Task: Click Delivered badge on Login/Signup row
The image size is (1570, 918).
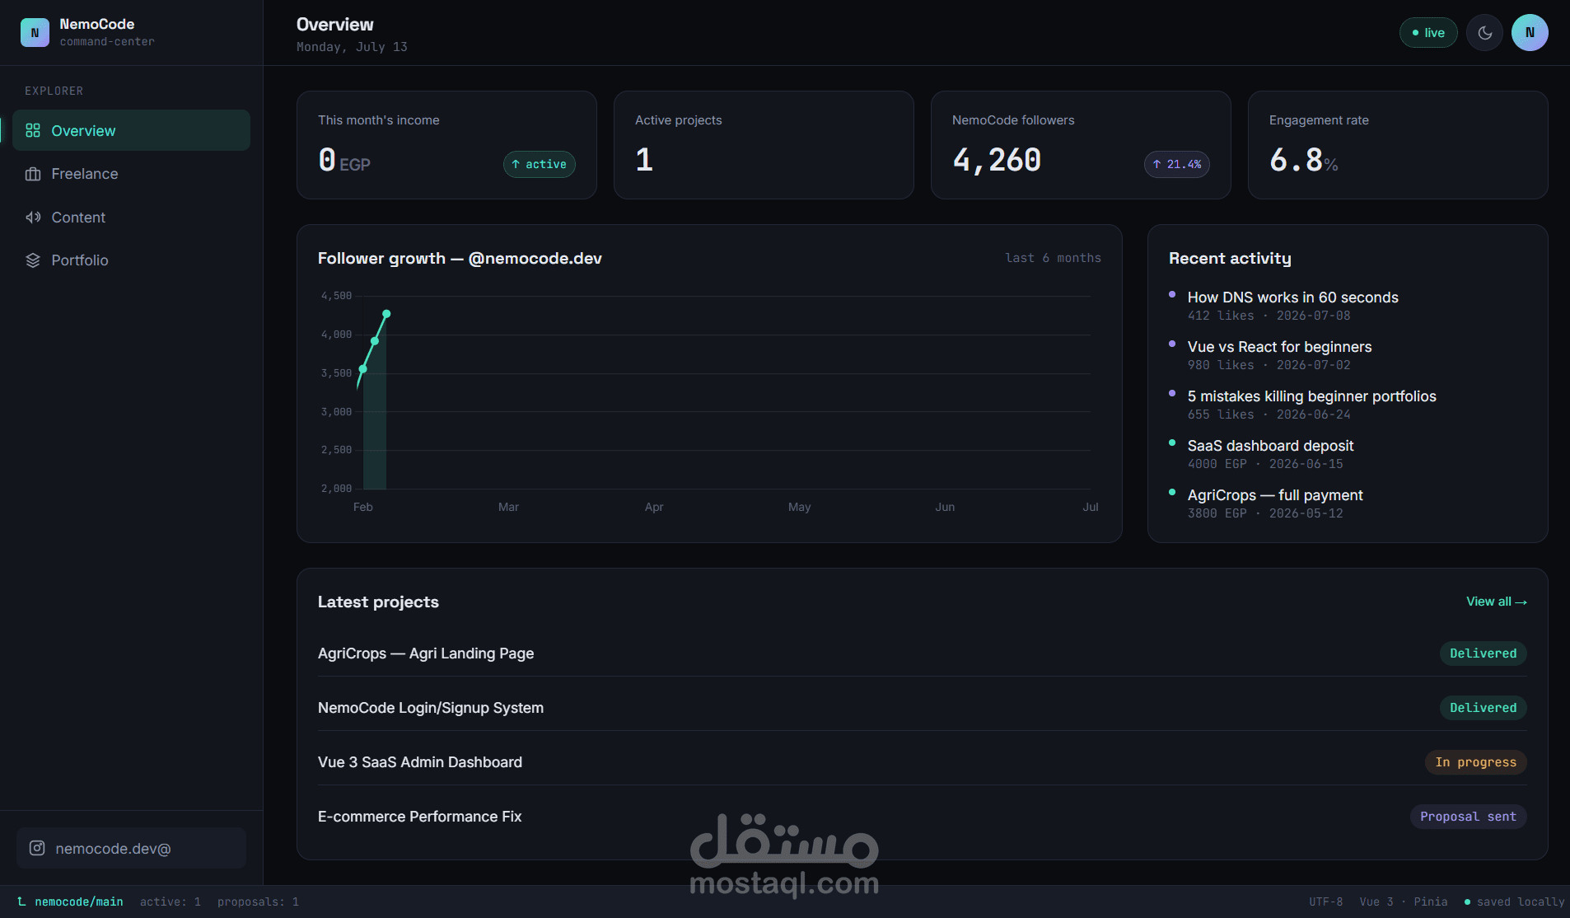Action: (1483, 708)
